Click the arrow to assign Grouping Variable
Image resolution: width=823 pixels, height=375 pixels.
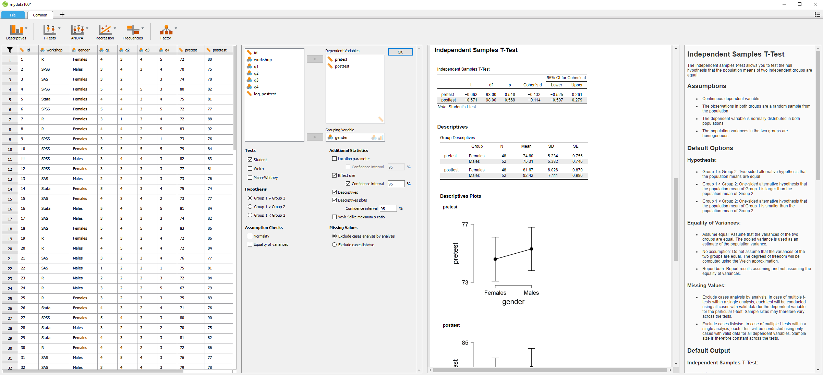(x=314, y=137)
